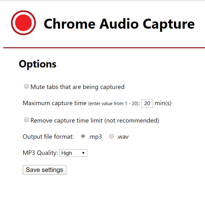Focus the maximum capture time field
This screenshot has height=198, width=205.
(x=147, y=103)
